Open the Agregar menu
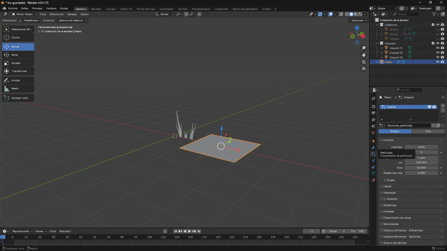This screenshot has height=251, width=447. point(72,14)
